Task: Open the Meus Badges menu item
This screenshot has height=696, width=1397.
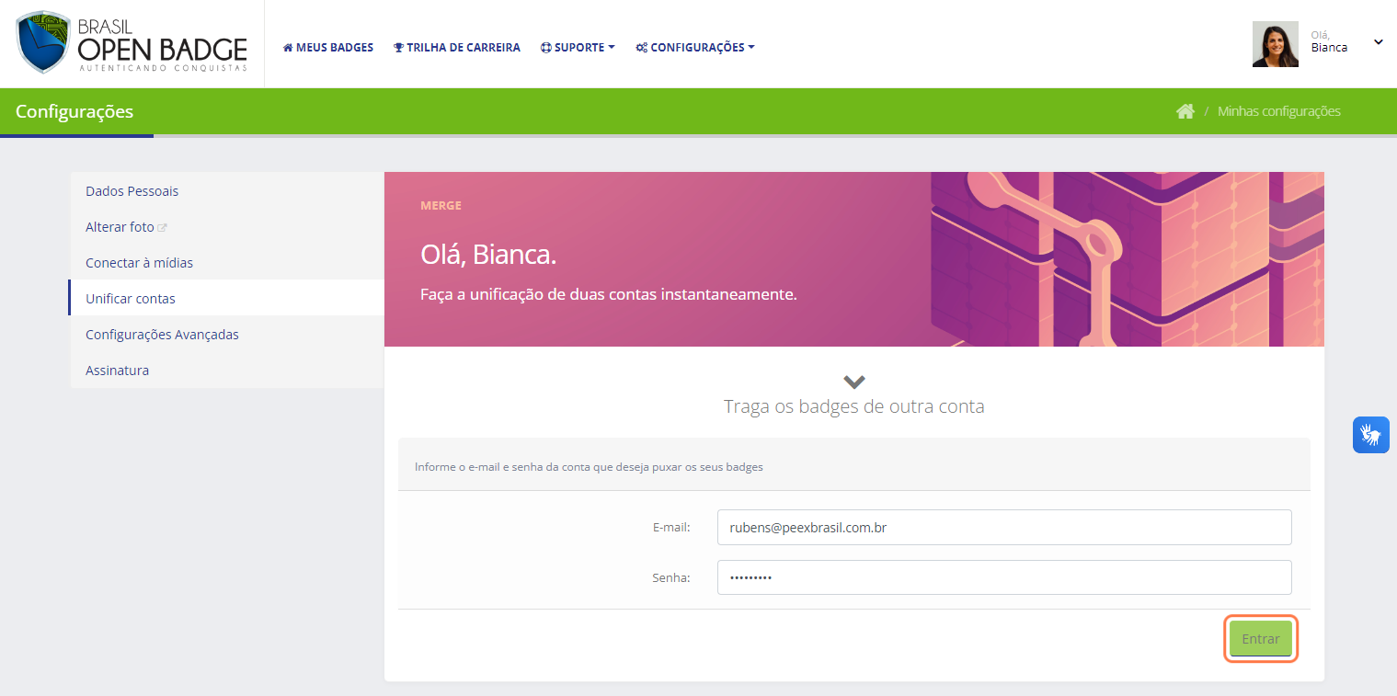Action: point(328,48)
